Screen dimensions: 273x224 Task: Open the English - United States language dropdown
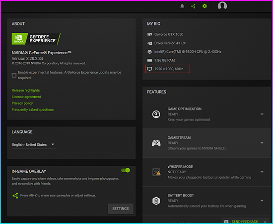pyautogui.click(x=34, y=144)
